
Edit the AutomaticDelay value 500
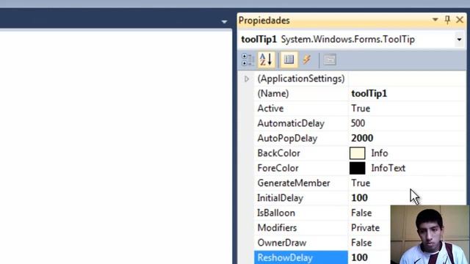(x=358, y=123)
